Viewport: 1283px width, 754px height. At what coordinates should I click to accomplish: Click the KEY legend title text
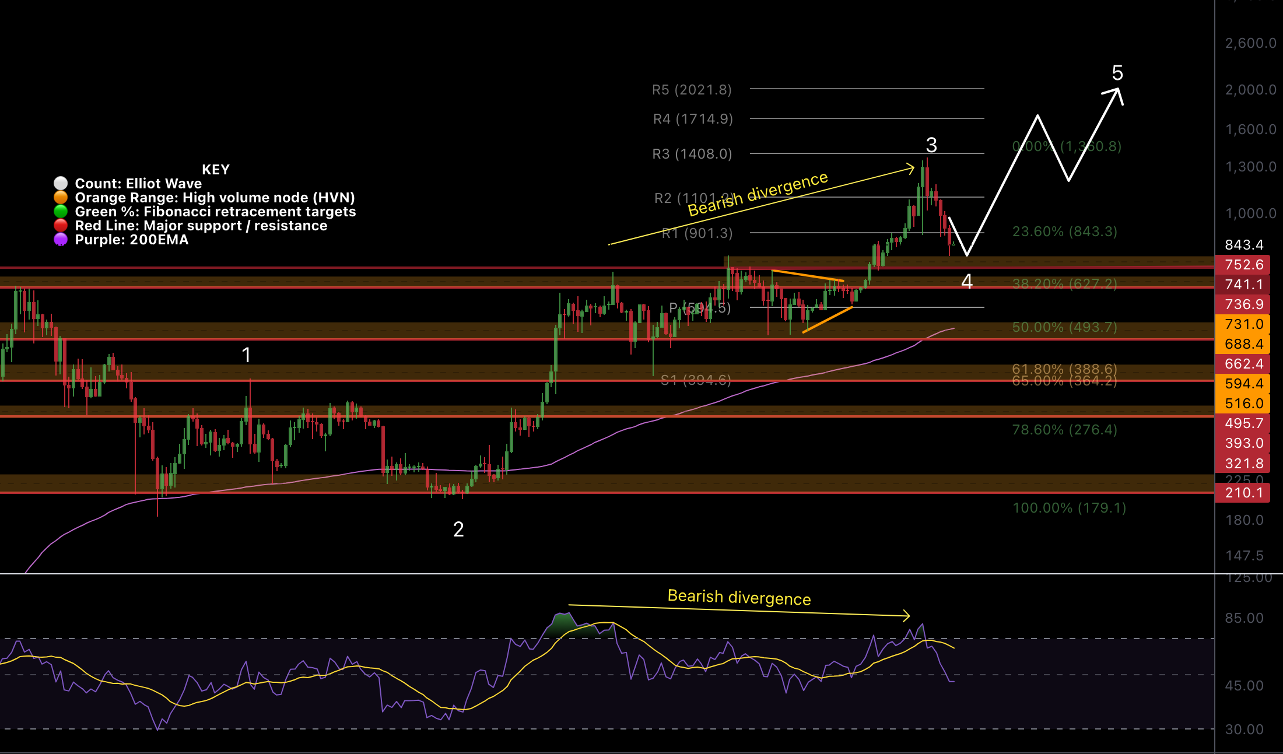pyautogui.click(x=216, y=170)
